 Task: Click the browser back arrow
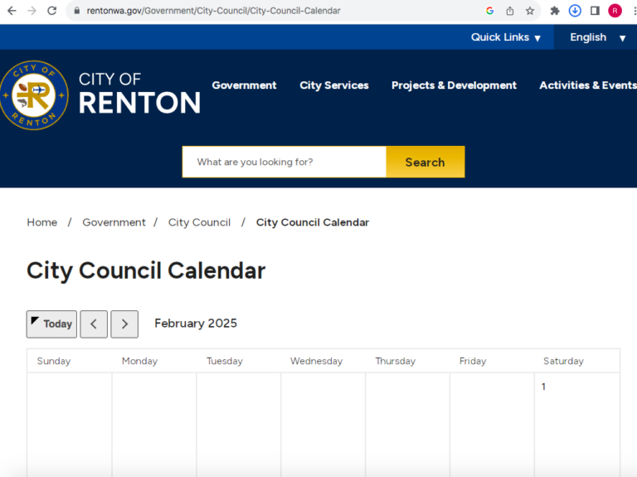(x=12, y=11)
